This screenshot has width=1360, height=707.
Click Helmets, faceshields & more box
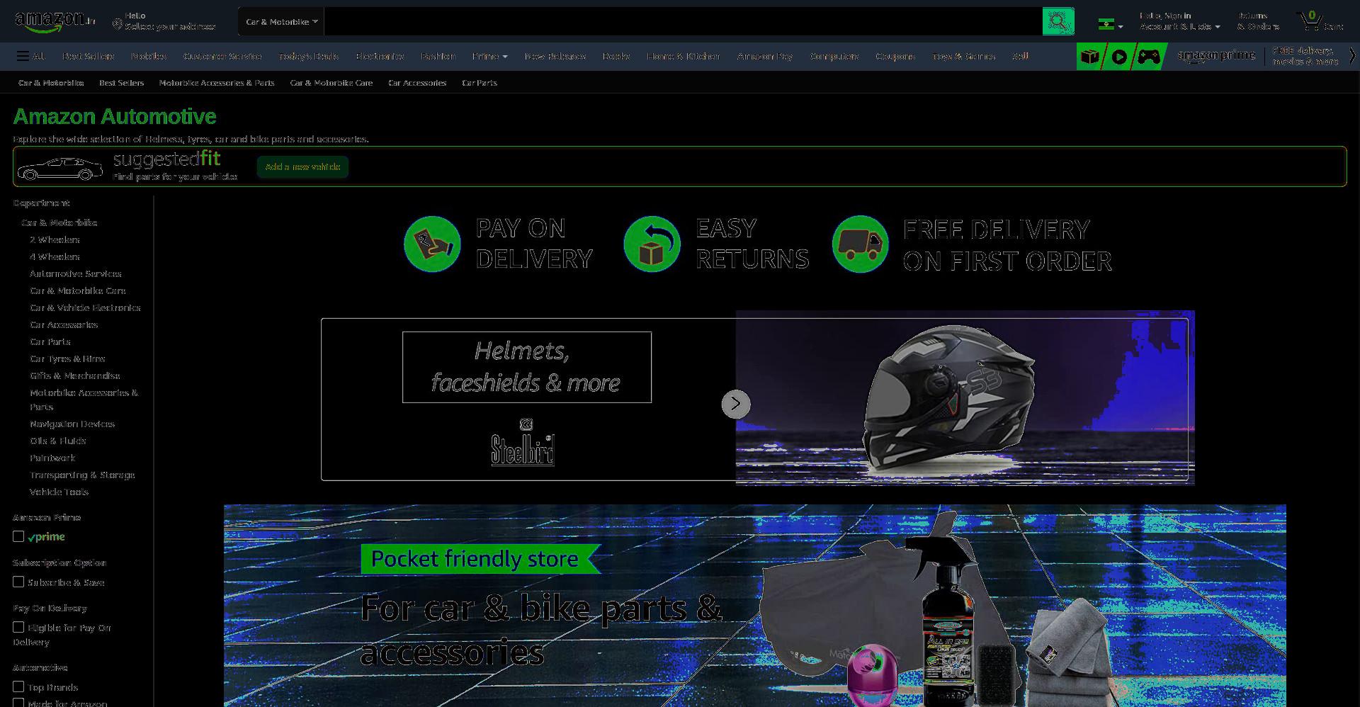tap(527, 367)
